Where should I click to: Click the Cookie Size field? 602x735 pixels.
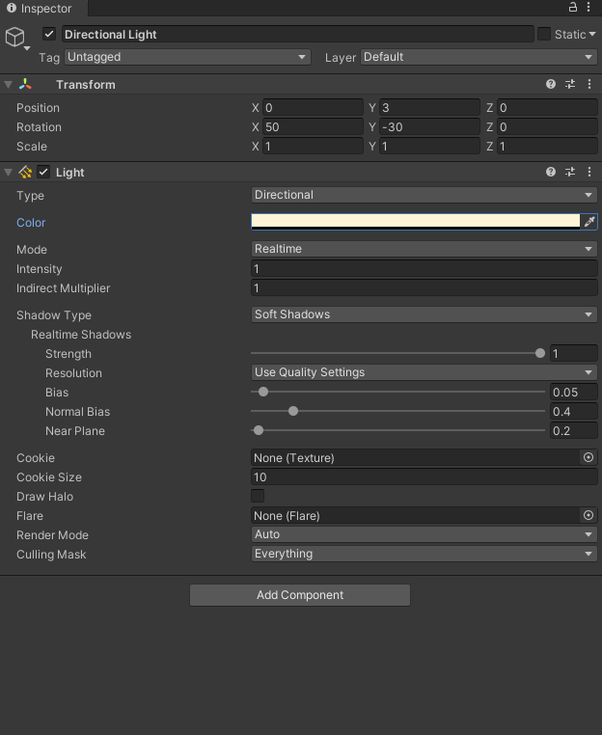(424, 477)
